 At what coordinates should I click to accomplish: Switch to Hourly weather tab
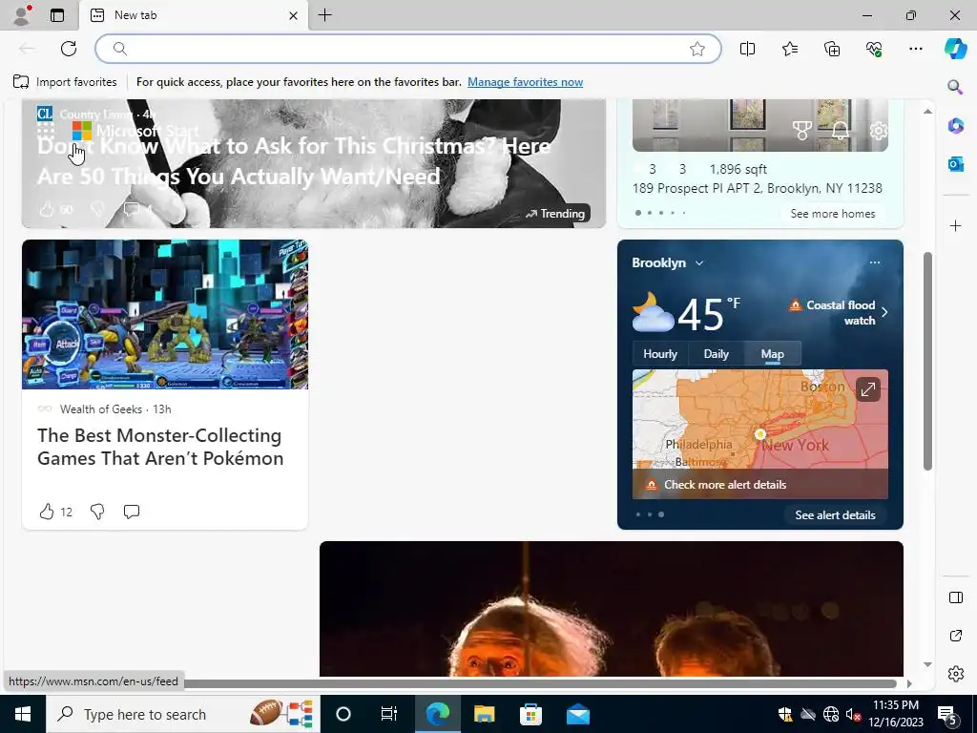tap(660, 354)
